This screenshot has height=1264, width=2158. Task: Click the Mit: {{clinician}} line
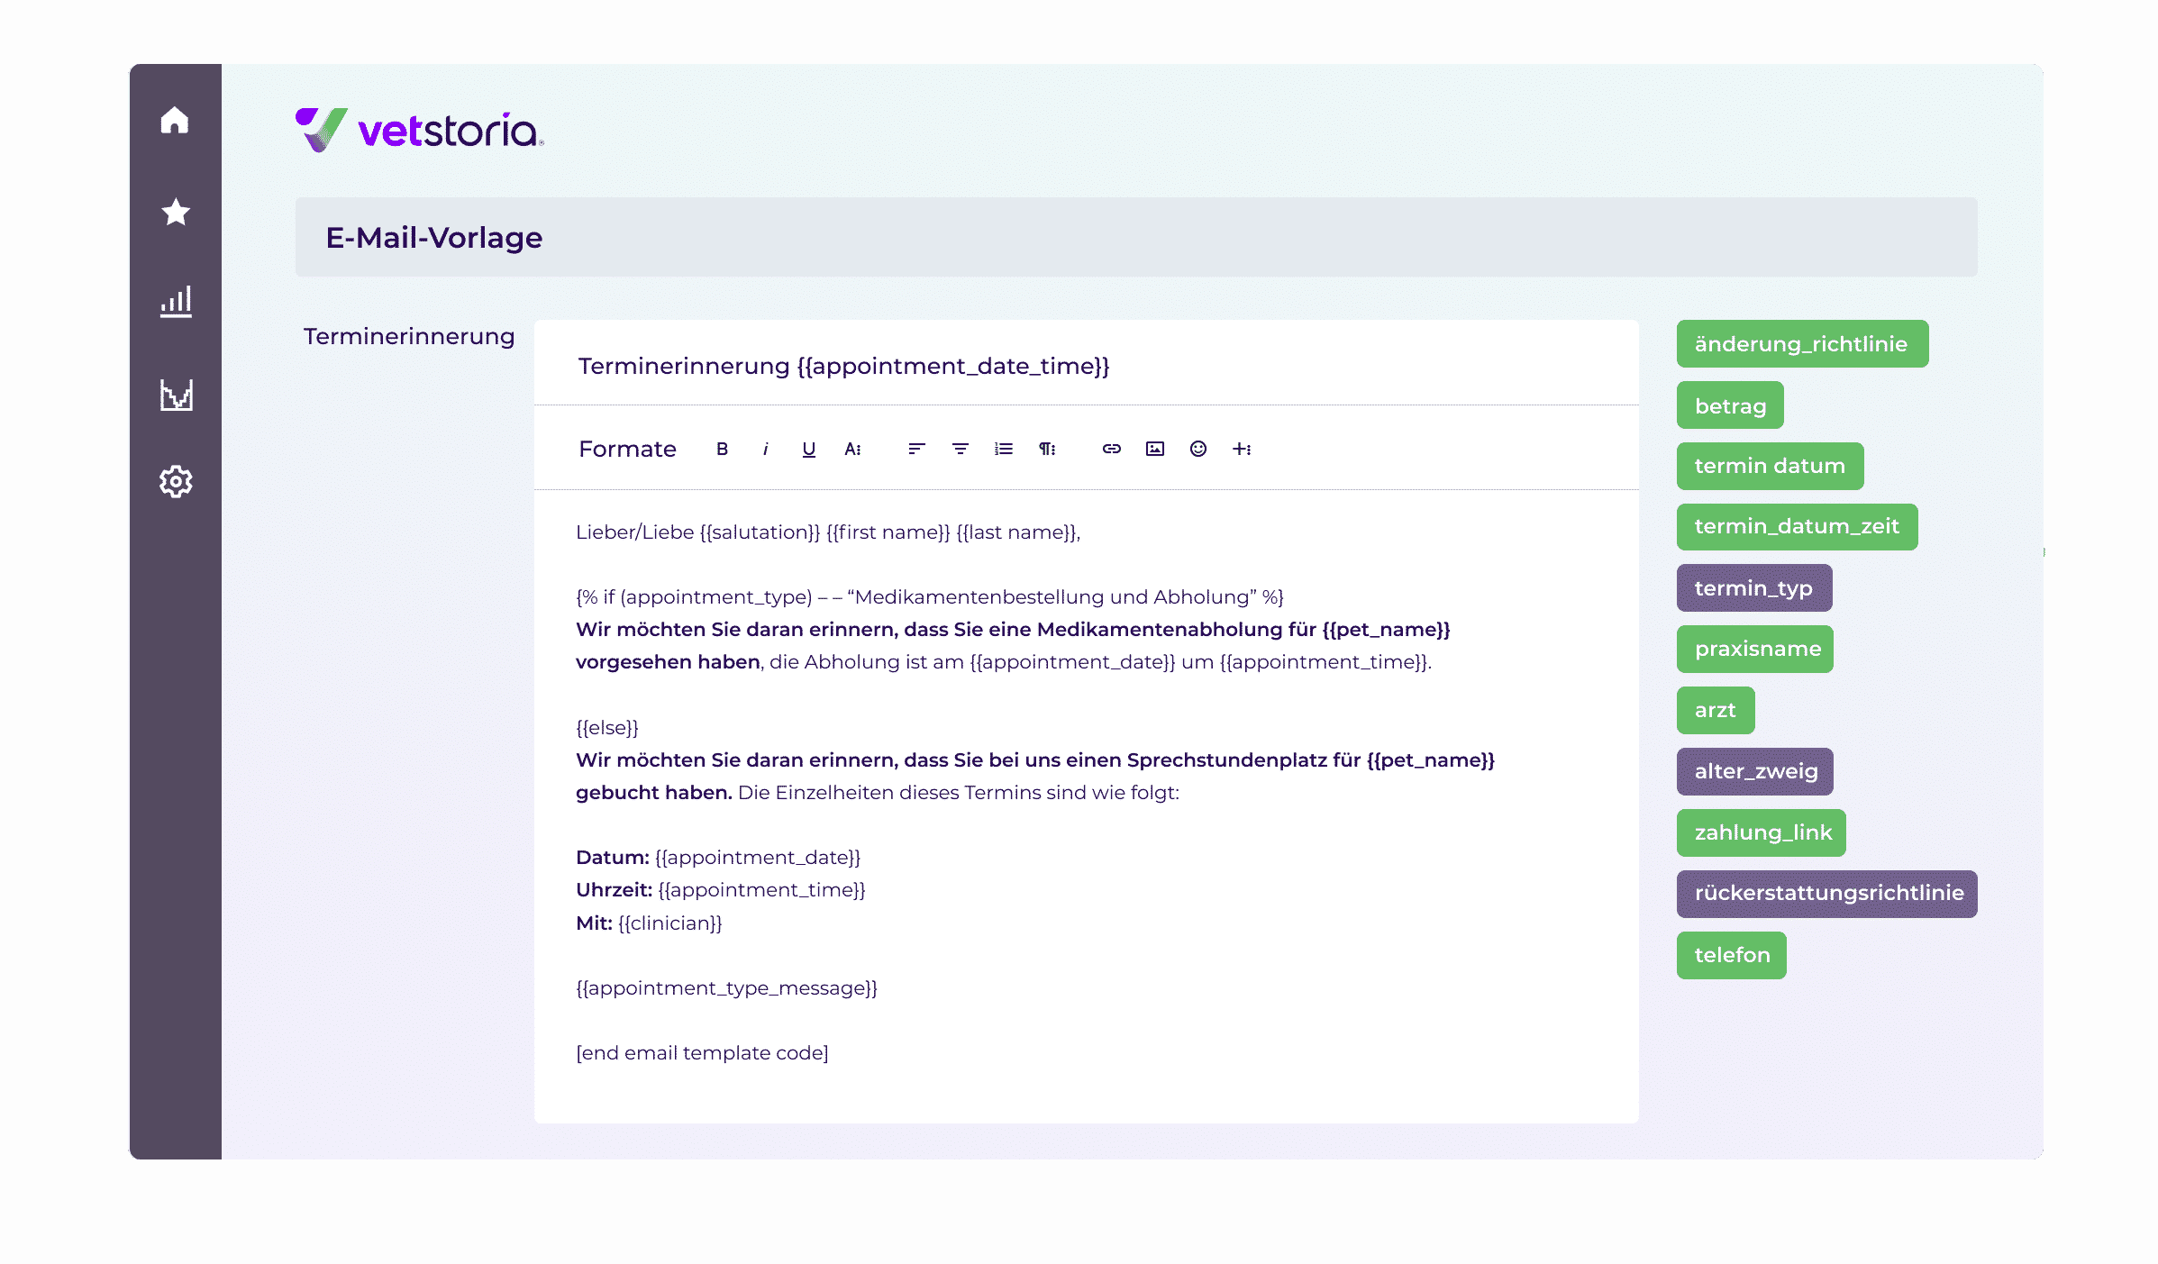[649, 923]
